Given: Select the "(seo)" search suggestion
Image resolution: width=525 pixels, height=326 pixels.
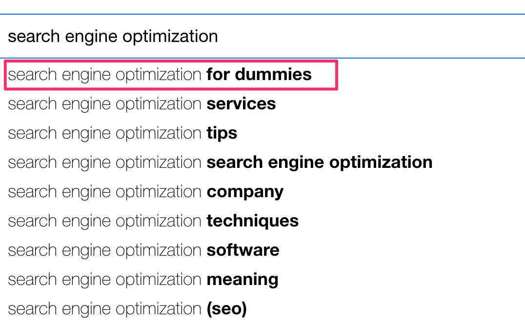Looking at the screenshot, I should (x=127, y=309).
